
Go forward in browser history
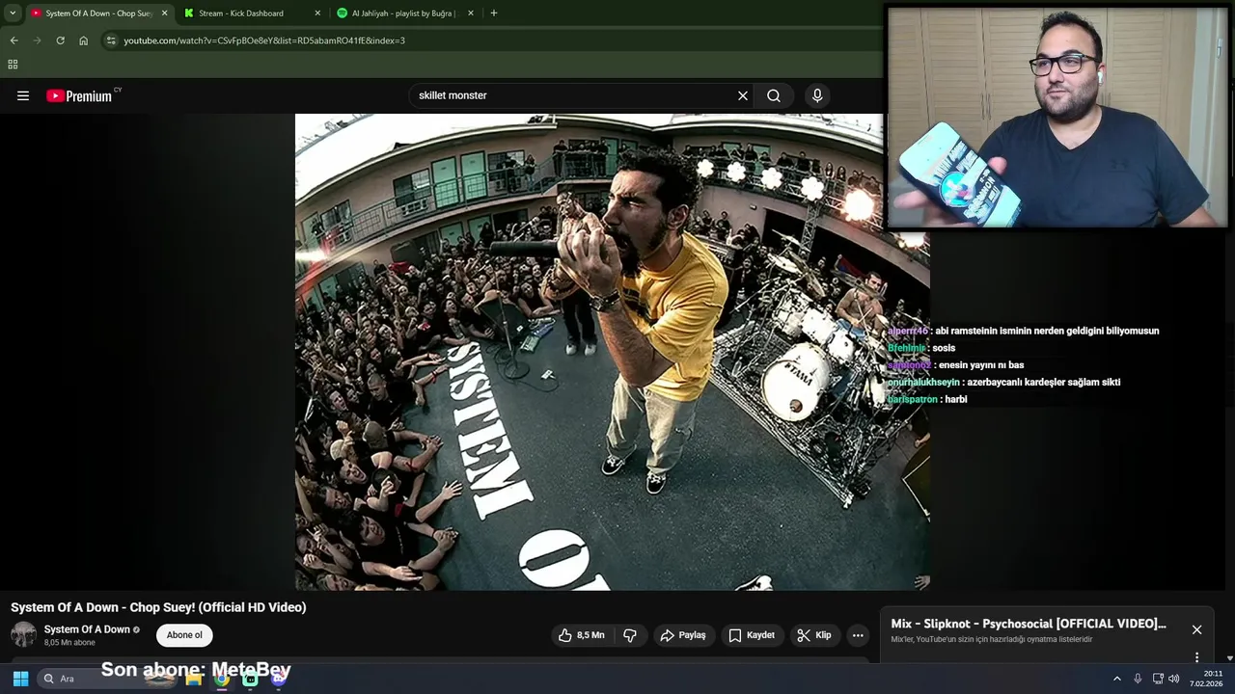click(x=37, y=40)
